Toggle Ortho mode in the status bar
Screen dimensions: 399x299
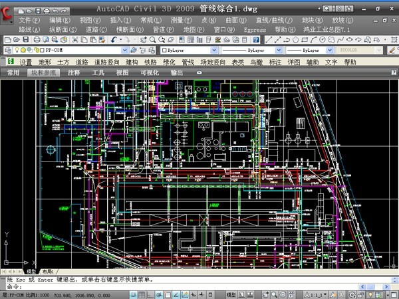[150, 295]
